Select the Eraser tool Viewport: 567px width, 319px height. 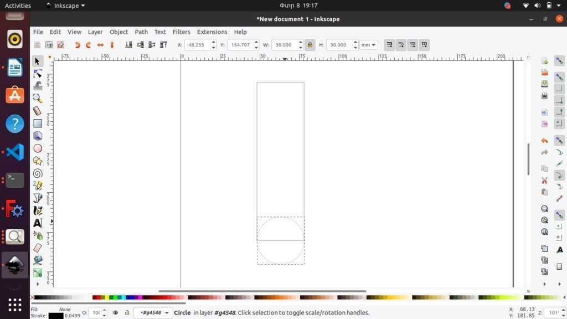click(37, 248)
